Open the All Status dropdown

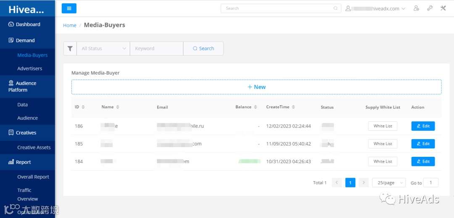(x=103, y=49)
